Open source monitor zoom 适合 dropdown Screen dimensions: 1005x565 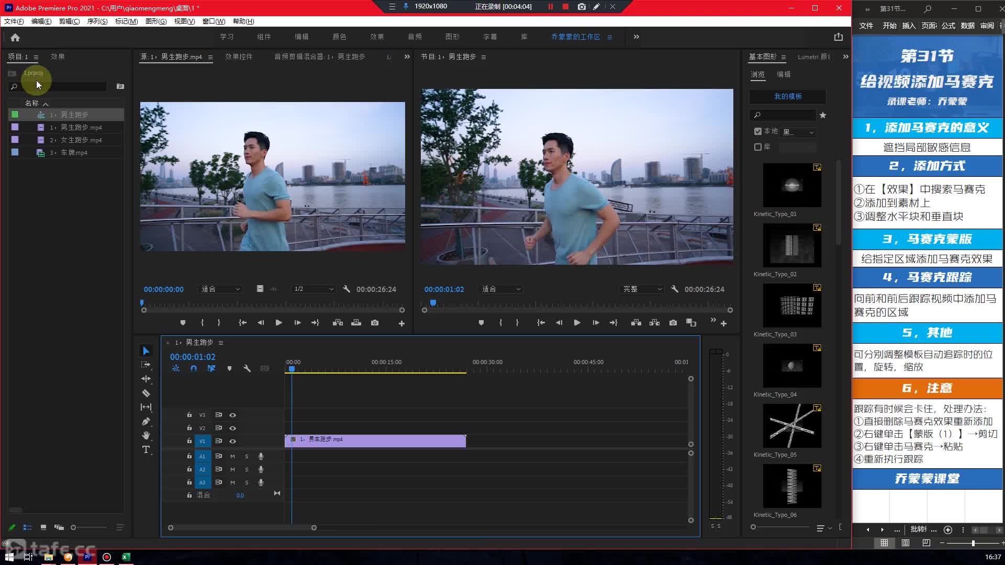tap(220, 289)
